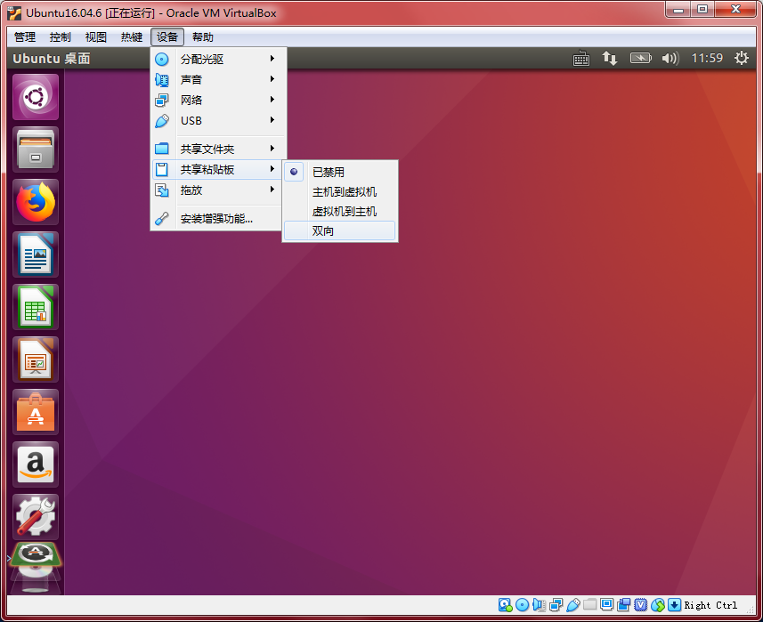The height and width of the screenshot is (622, 763).
Task: Expand 共享粘贴板 submenu arrow
Action: [x=272, y=169]
